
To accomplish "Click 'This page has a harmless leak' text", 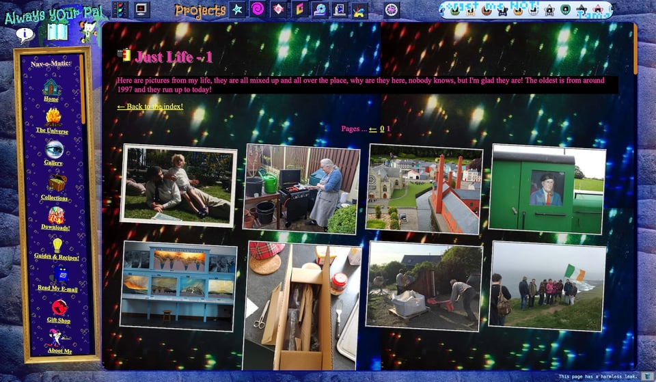I will pyautogui.click(x=597, y=377).
